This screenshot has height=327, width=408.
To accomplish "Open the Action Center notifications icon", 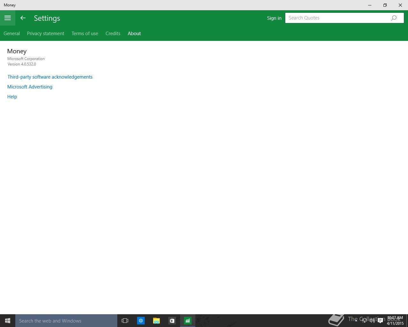I will 380,321.
